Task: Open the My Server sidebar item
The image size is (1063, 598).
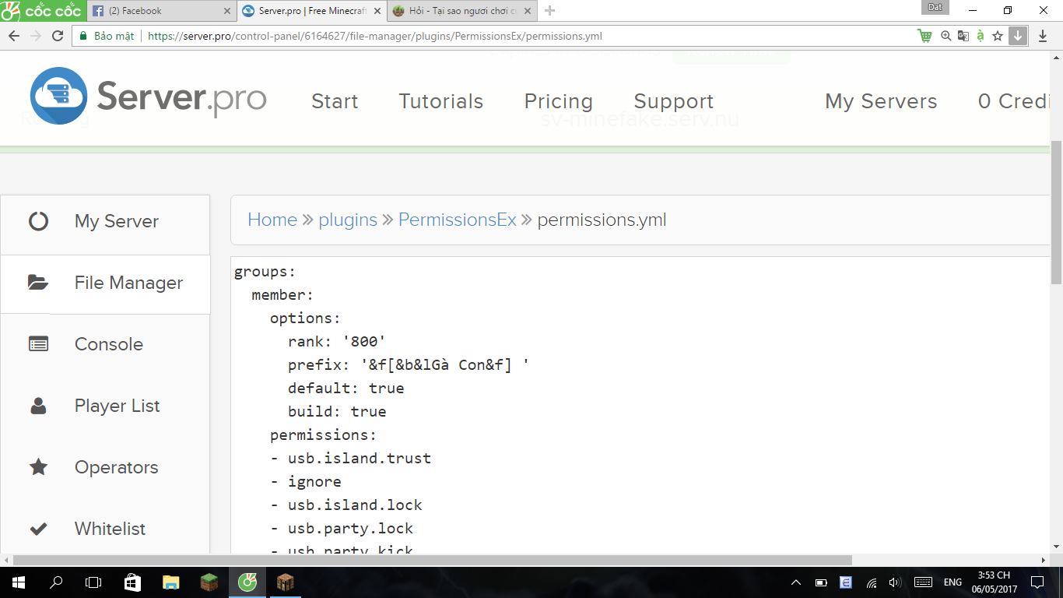Action: pyautogui.click(x=105, y=221)
